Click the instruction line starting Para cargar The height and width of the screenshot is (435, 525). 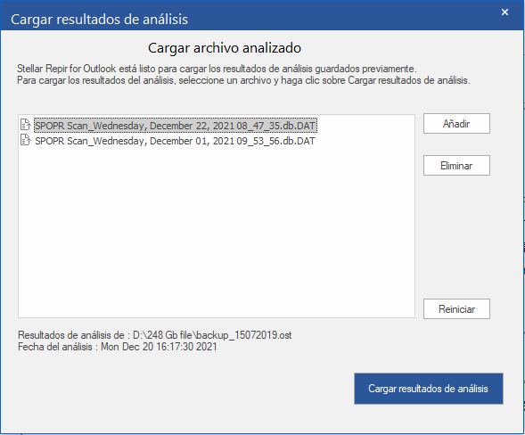tap(243, 80)
